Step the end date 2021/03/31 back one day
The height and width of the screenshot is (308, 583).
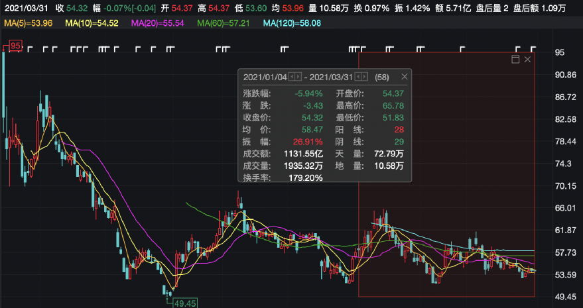[358, 77]
